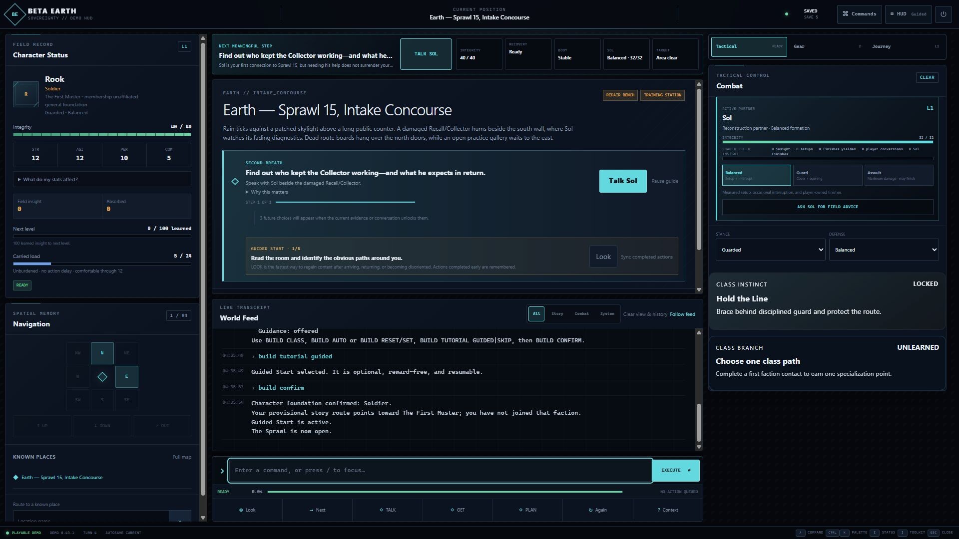This screenshot has width=959, height=539.
Task: Click the power icon in top bar
Action: coord(943,14)
